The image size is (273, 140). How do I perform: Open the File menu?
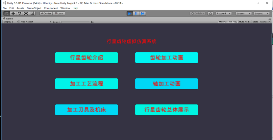[5, 8]
